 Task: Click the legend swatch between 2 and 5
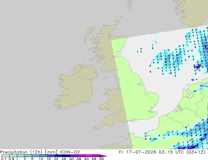click(28, 156)
